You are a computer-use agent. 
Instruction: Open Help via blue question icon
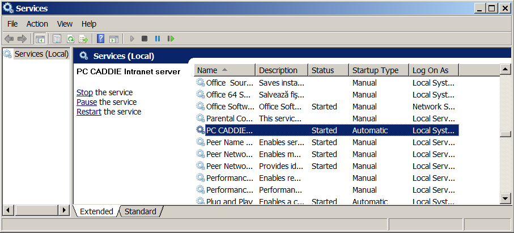(100, 39)
